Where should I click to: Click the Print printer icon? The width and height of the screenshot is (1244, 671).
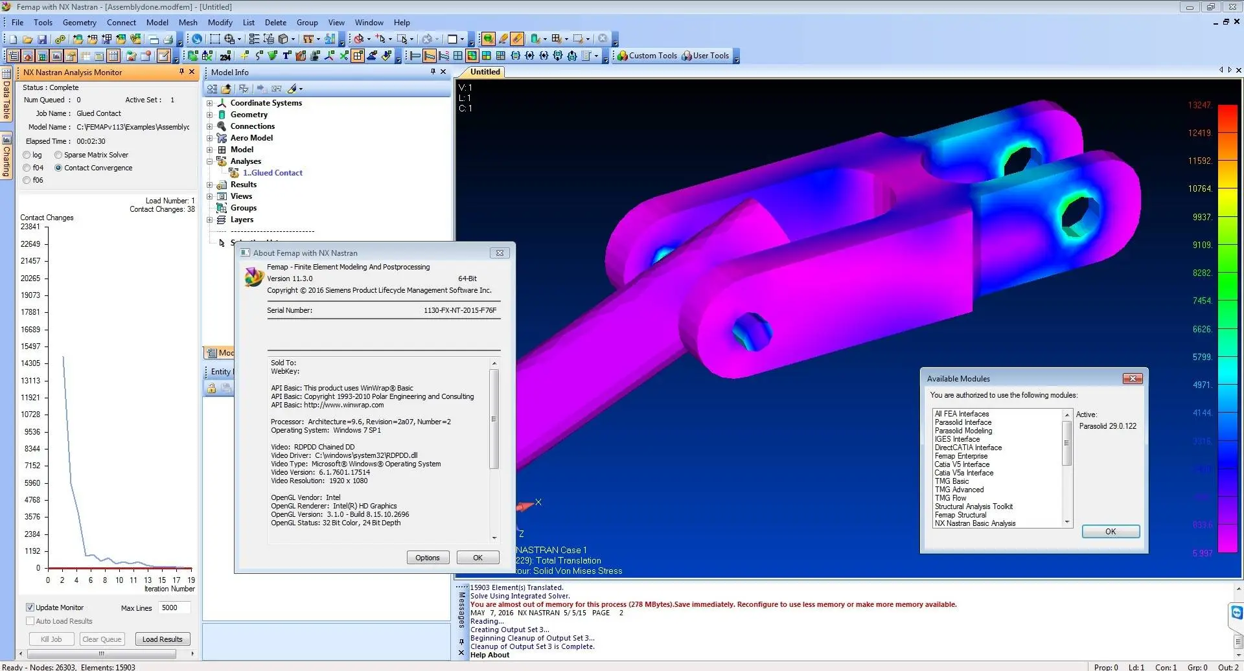click(168, 39)
